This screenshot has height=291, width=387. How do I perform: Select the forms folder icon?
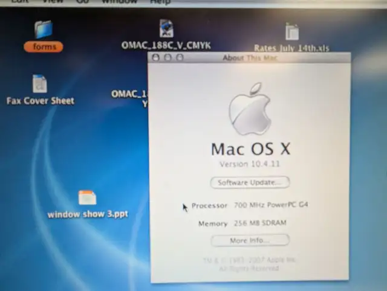(x=44, y=30)
